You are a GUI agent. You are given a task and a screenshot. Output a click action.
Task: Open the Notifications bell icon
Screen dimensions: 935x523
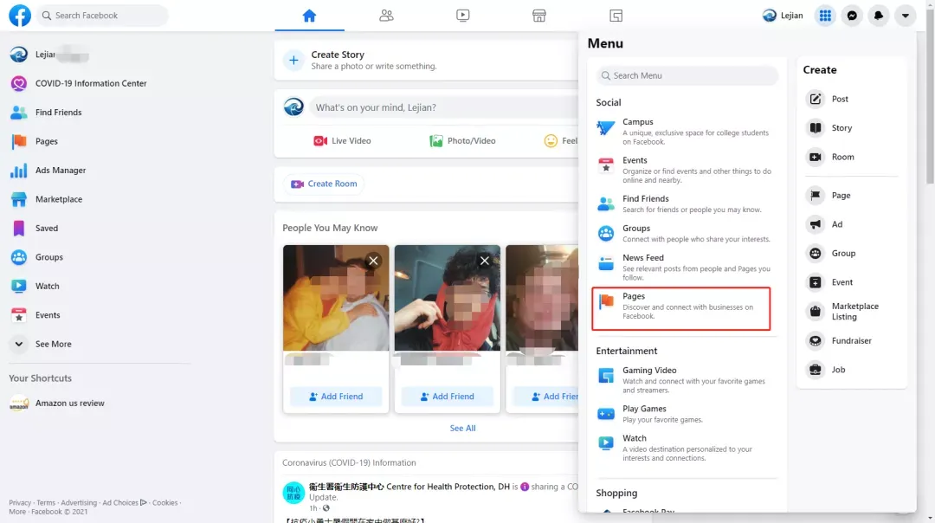pyautogui.click(x=879, y=16)
